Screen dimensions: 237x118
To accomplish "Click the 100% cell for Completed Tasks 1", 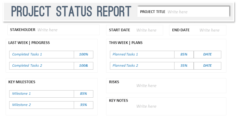I will 84,55.
